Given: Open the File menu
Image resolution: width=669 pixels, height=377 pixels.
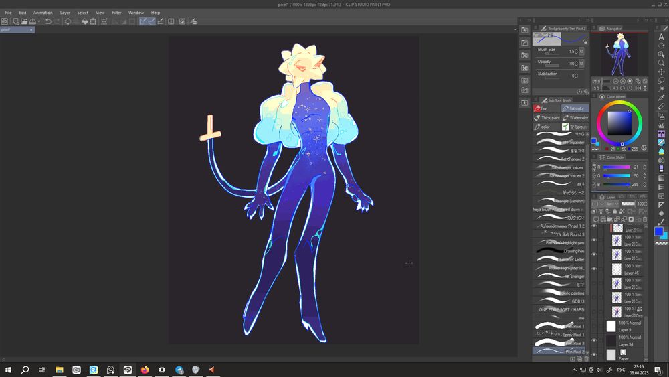Looking at the screenshot, I should click(x=8, y=12).
